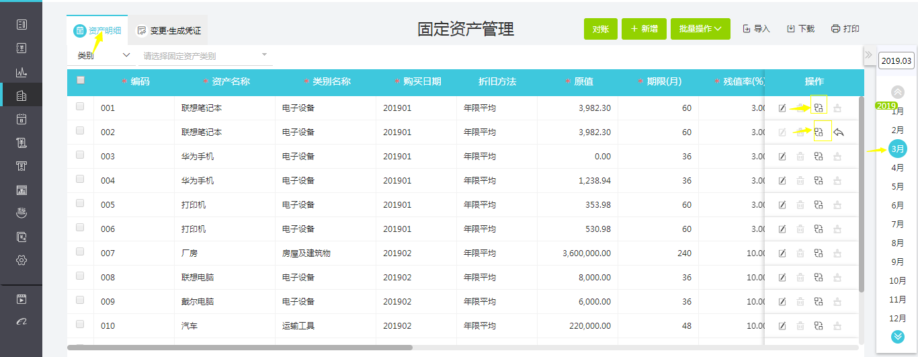Image resolution: width=918 pixels, height=357 pixels.
Task: Check the box for asset 001
Action: pos(81,106)
